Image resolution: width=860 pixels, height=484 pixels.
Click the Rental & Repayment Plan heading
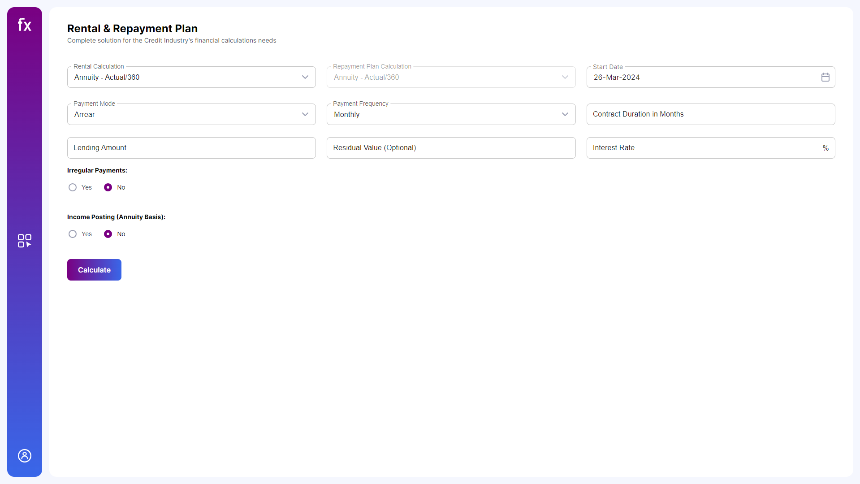pos(132,28)
